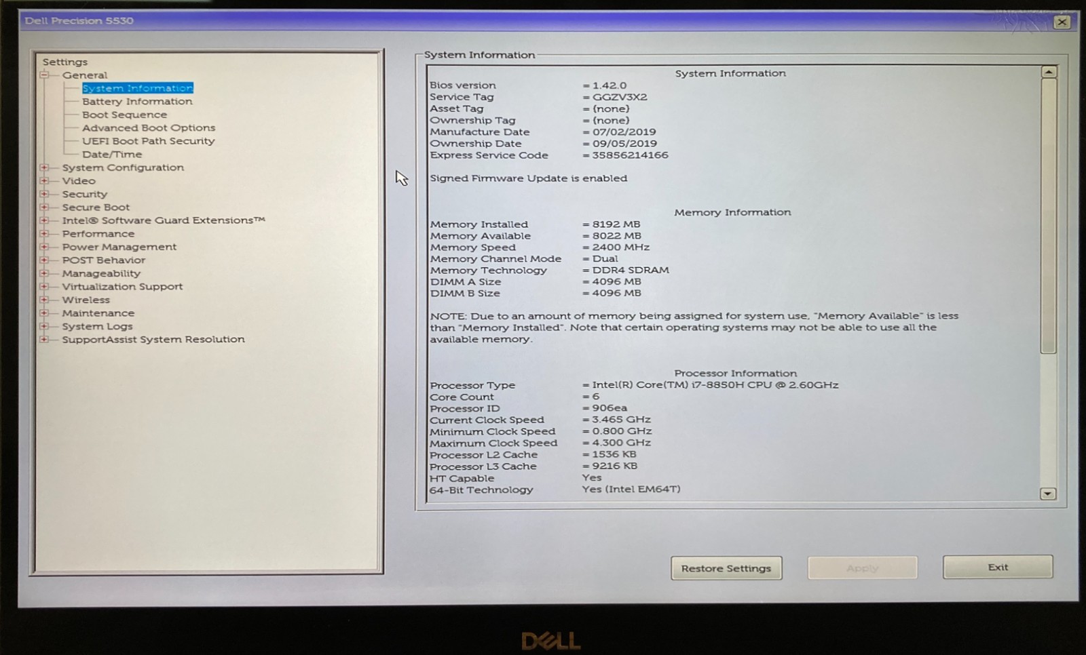The width and height of the screenshot is (1086, 655).
Task: Click Express Service Code 35856214166
Action: click(630, 155)
